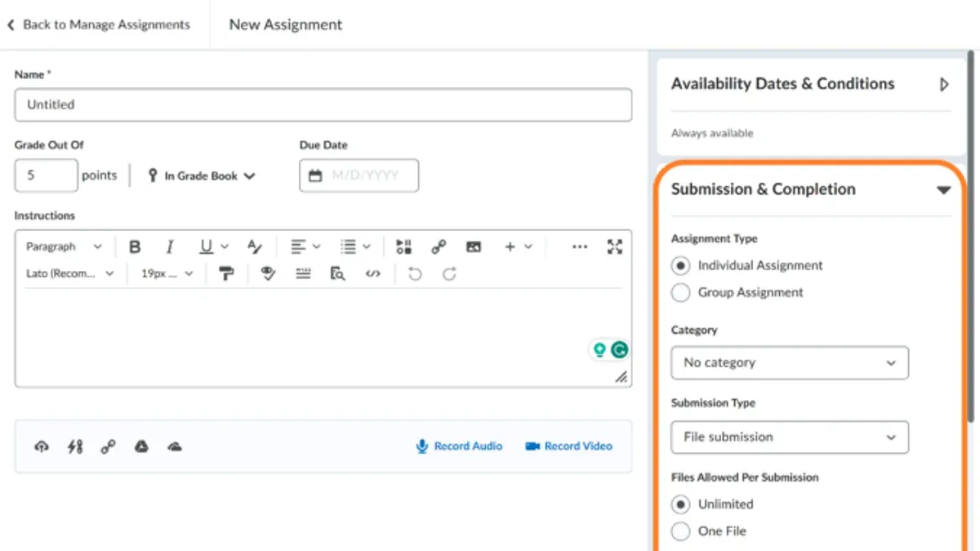Click inside the Instructions text area

(x=323, y=336)
